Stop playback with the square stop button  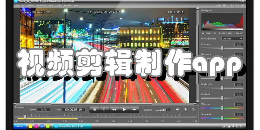95,110
